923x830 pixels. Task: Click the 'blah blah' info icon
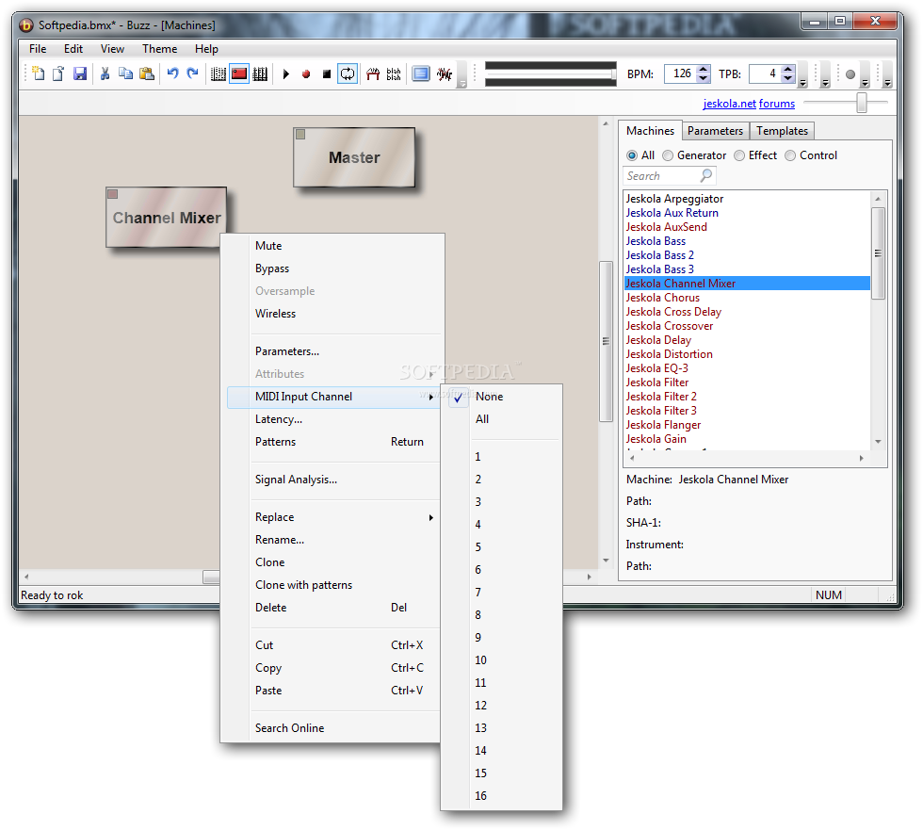[394, 73]
